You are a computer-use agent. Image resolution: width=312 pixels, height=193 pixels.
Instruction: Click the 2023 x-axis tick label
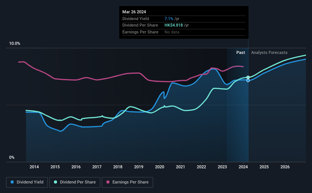222,167
